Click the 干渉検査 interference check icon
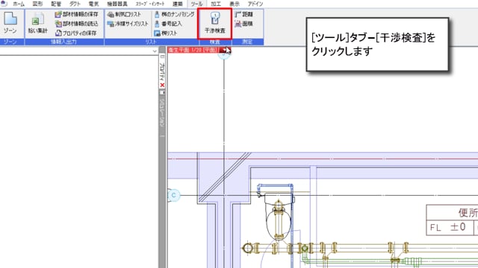Image resolution: width=478 pixels, height=268 pixels. [214, 23]
